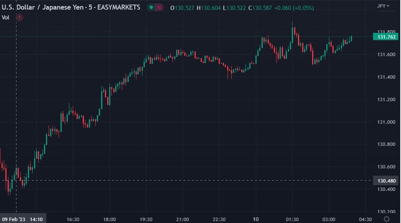Image resolution: width=401 pixels, height=223 pixels.
Task: Click the Vol indicator label
Action: coord(5,18)
